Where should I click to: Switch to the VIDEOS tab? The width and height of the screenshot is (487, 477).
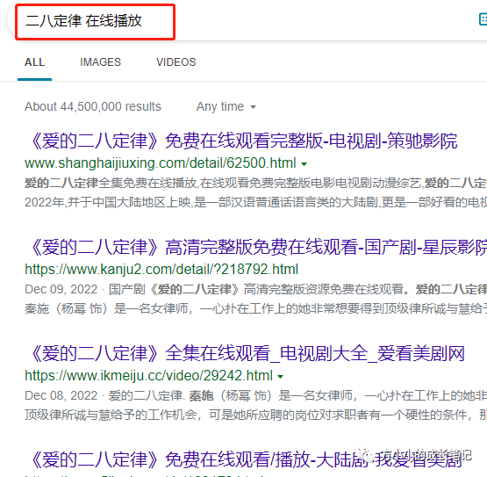coord(176,62)
